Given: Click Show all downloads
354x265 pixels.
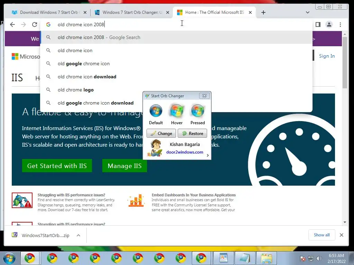Looking at the screenshot, I should (322, 235).
